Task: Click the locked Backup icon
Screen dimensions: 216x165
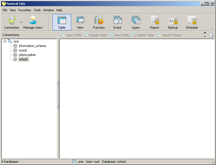Action: click(173, 22)
